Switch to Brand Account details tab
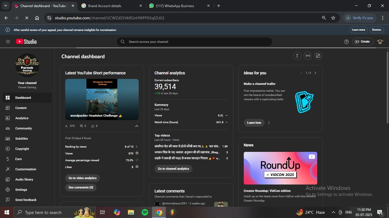Screen dimensions: 389x218 112,6
